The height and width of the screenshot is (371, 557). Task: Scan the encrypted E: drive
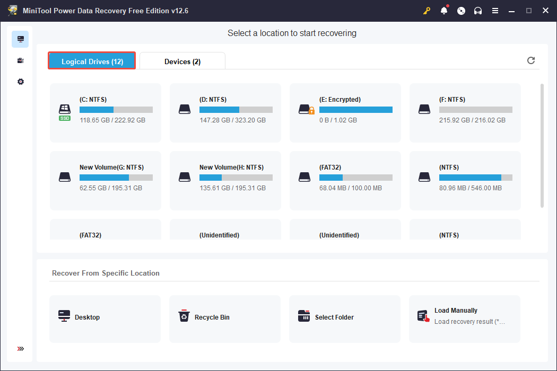pos(345,112)
